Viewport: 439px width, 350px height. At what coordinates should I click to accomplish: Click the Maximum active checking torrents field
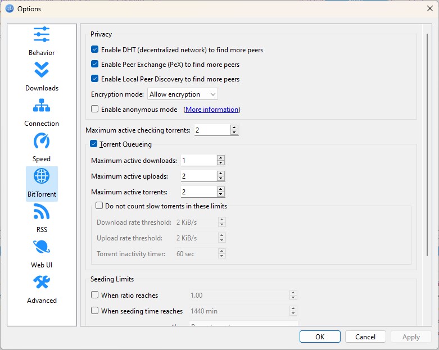click(212, 130)
